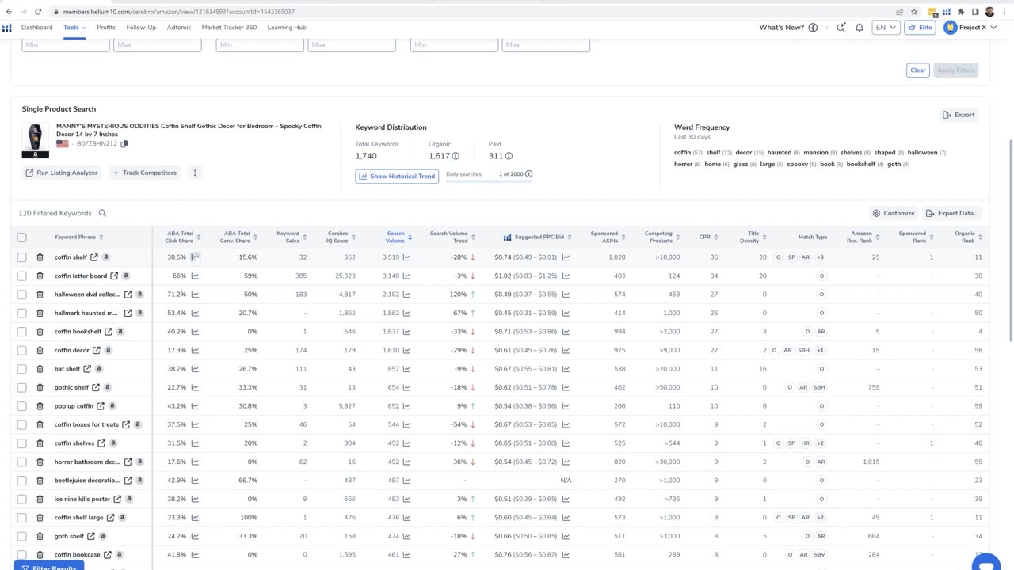Open the Profits menu
The height and width of the screenshot is (570, 1014).
click(106, 28)
